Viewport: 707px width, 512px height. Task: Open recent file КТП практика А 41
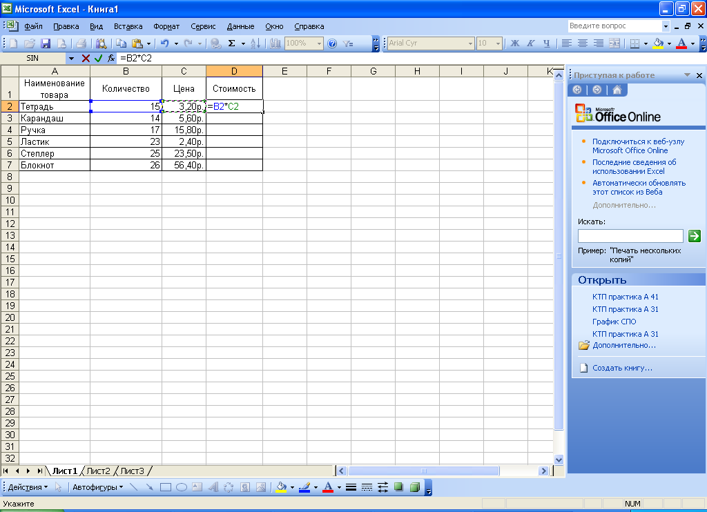(x=625, y=297)
